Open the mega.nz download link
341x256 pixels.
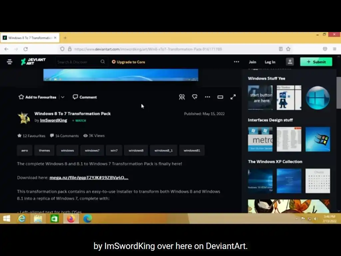(x=89, y=178)
